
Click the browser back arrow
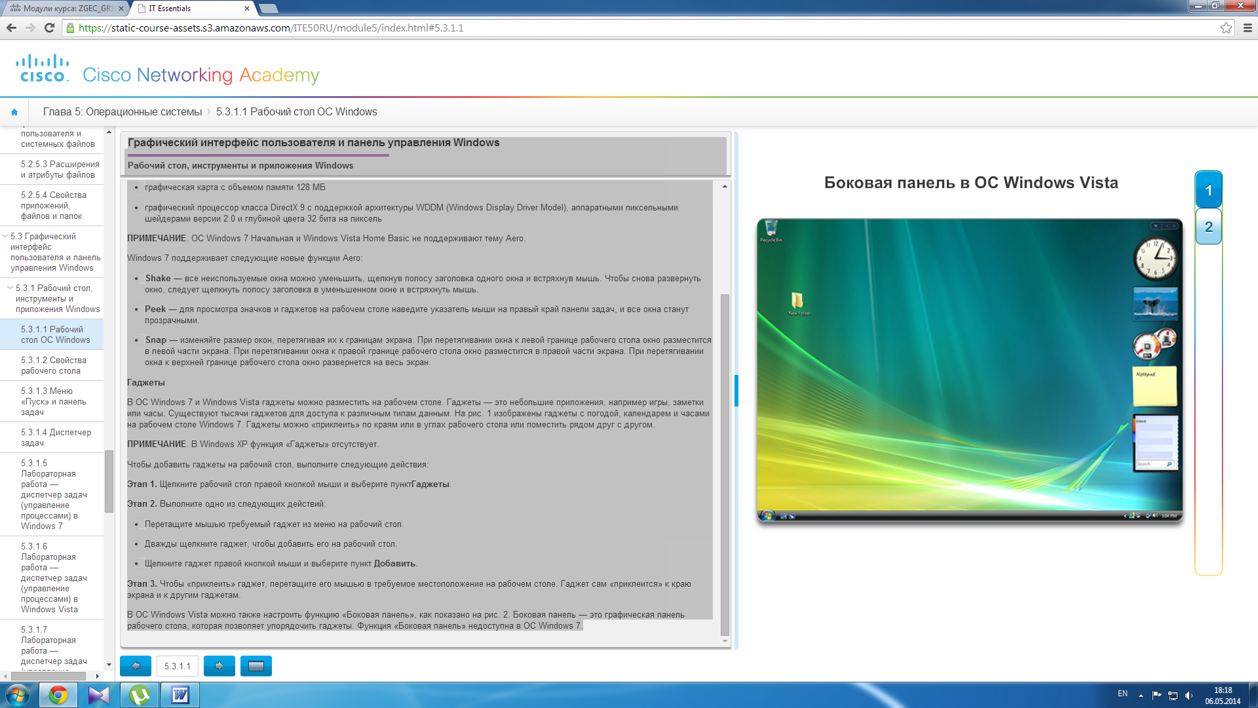point(11,28)
